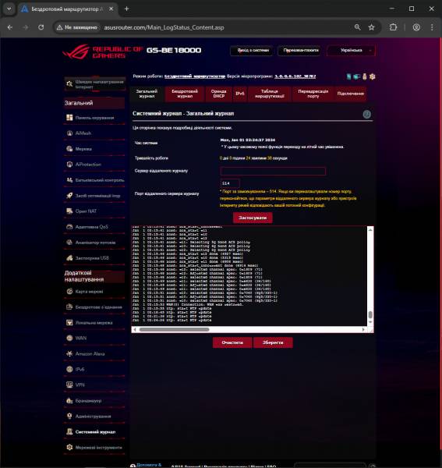Viewport: 442px width, 468px height.
Task: Open the Бездротове з'єднання wireless settings
Action: click(94, 307)
